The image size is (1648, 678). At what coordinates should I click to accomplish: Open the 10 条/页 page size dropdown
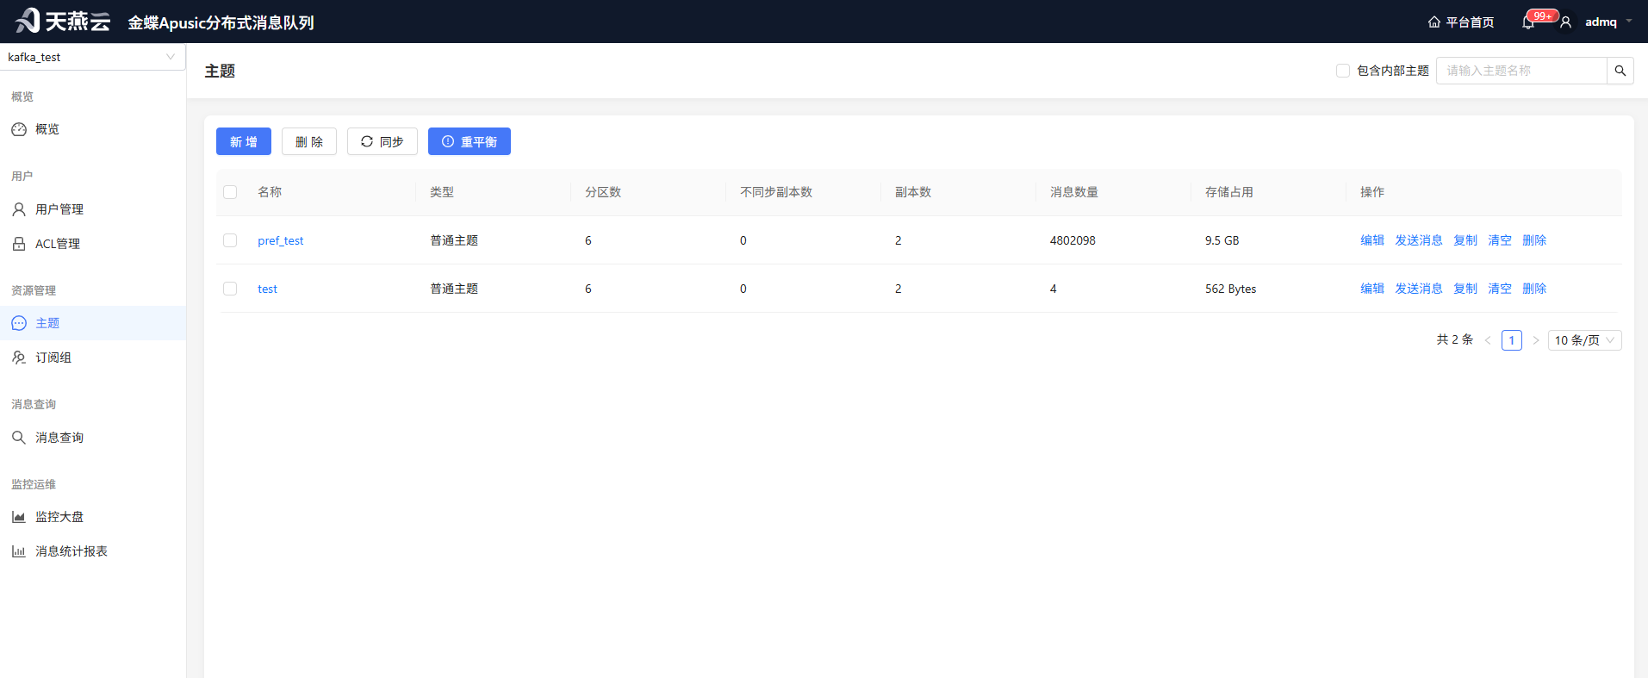1584,340
